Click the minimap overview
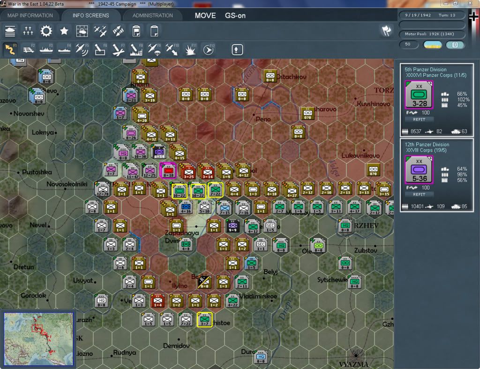 coord(38,339)
